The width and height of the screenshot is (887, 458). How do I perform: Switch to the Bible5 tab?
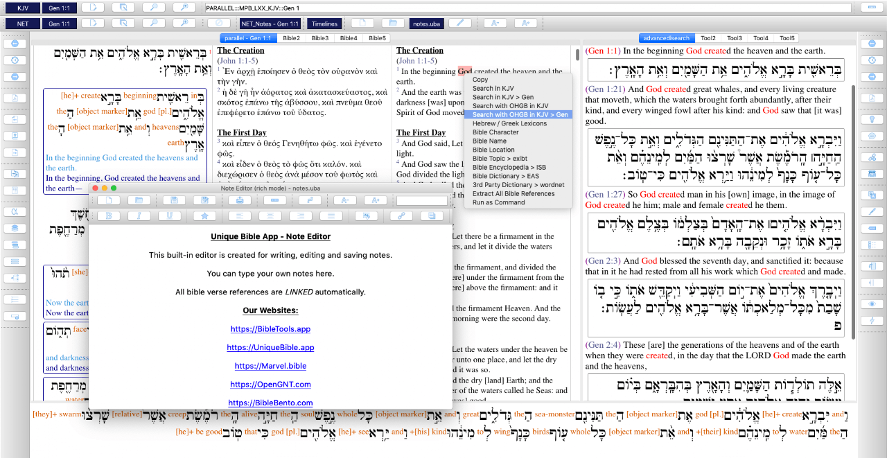[377, 38]
